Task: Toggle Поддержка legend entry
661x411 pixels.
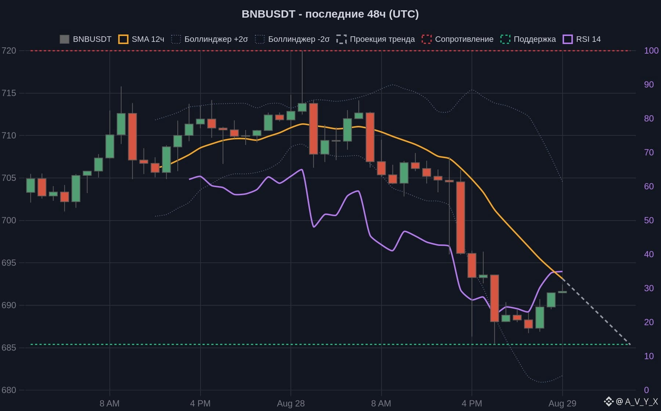Action: point(528,39)
